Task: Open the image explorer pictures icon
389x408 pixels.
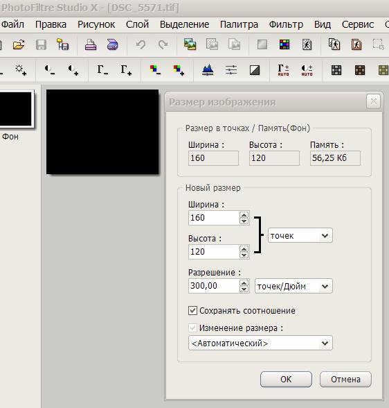Action: pyautogui.click(x=190, y=44)
